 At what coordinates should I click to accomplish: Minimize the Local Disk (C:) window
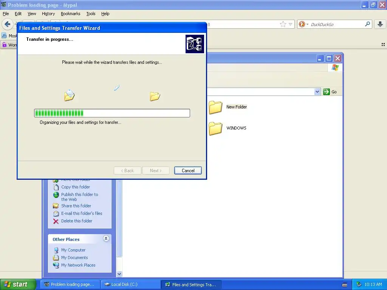click(320, 59)
